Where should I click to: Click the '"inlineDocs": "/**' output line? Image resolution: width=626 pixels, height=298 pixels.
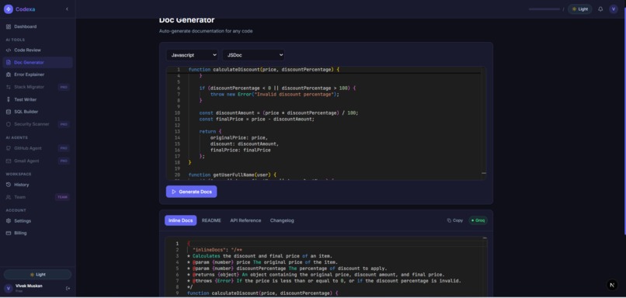click(217, 250)
